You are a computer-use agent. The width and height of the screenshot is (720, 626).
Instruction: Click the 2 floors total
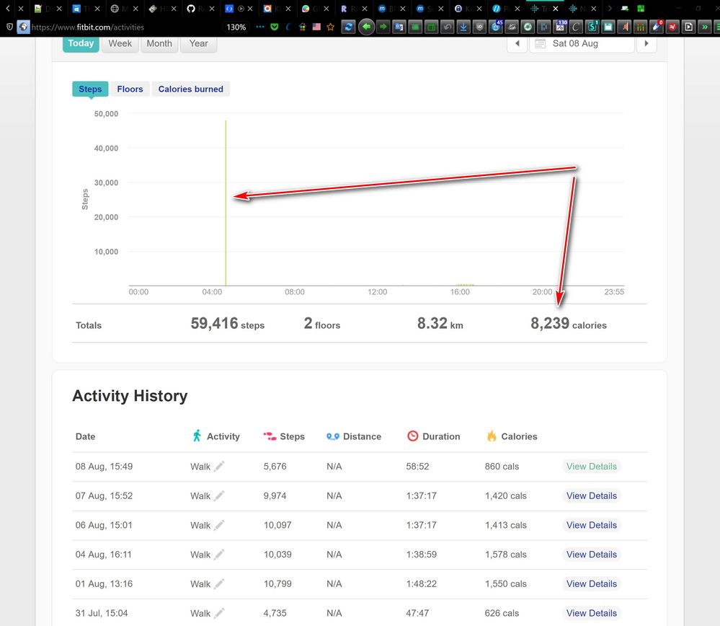pyautogui.click(x=322, y=324)
